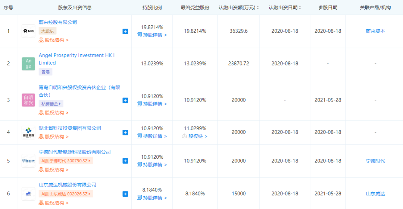403x209 pixels.
Task: Click the Angel Prosperity avatar icon
Action: pyautogui.click(x=28, y=64)
